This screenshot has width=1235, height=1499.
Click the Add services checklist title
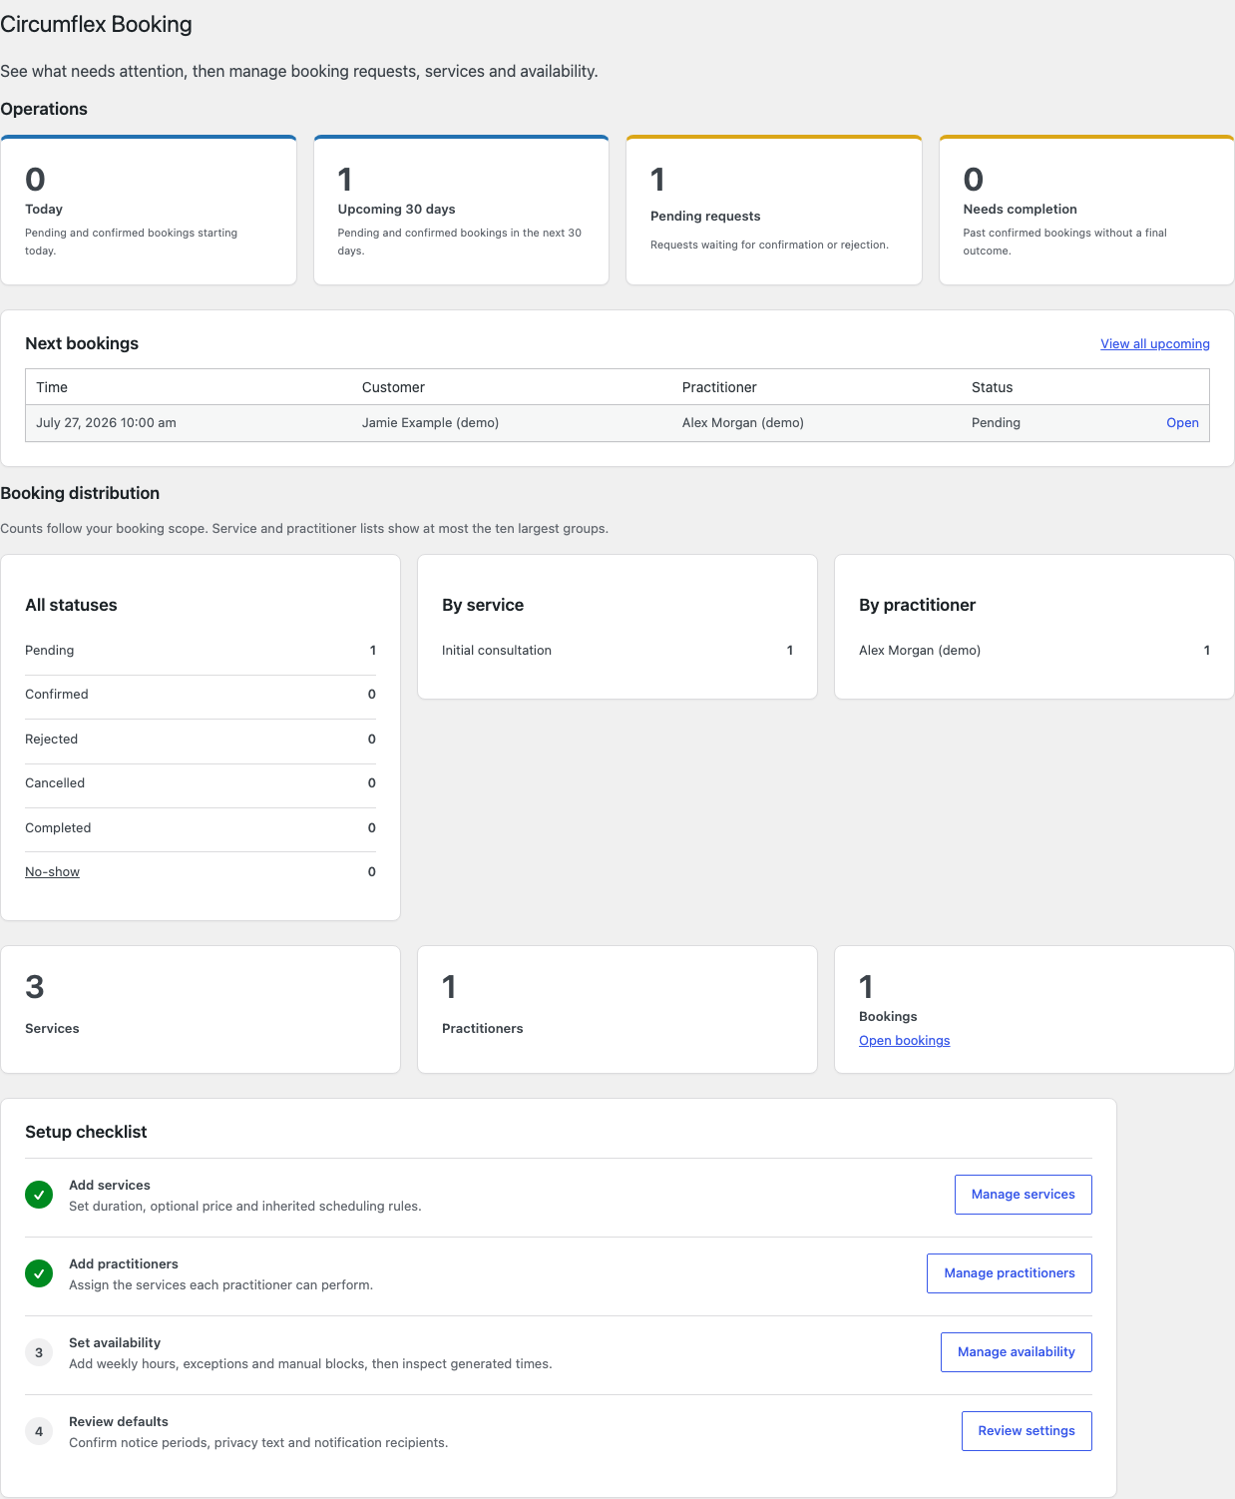pyautogui.click(x=110, y=1186)
